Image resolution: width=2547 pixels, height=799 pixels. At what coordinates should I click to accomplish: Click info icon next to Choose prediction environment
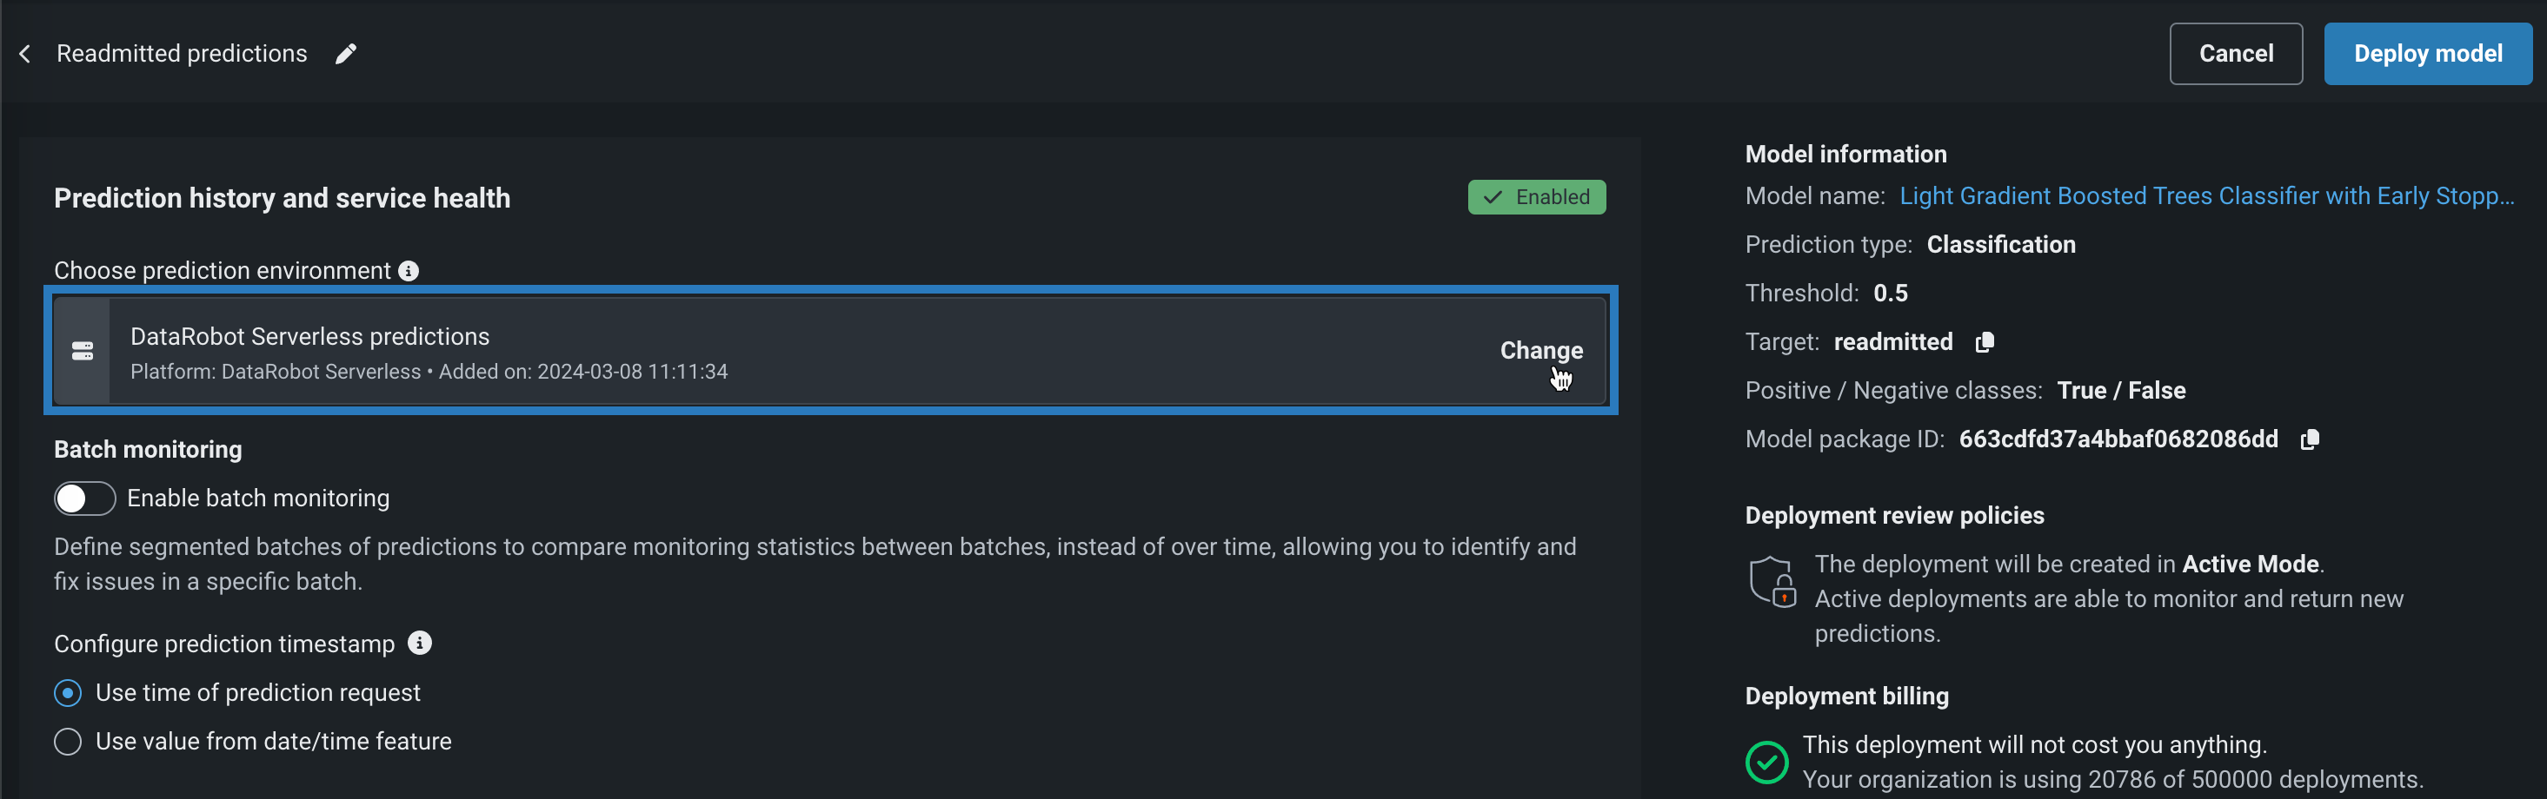point(409,271)
